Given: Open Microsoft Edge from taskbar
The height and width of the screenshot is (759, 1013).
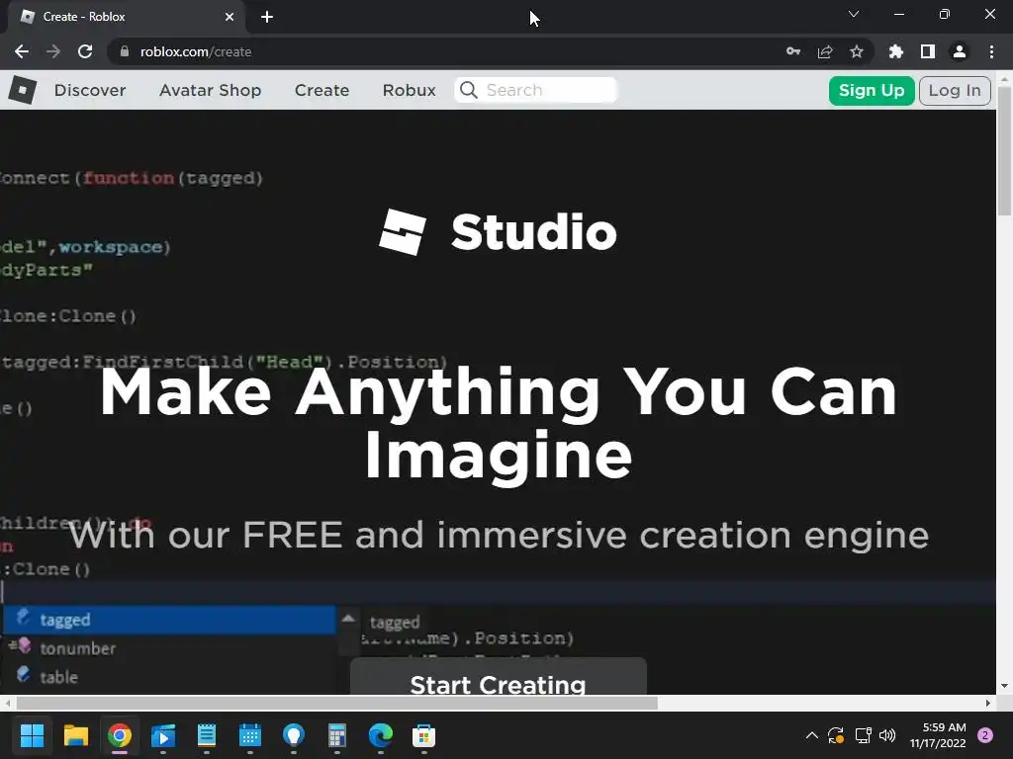Looking at the screenshot, I should [381, 735].
